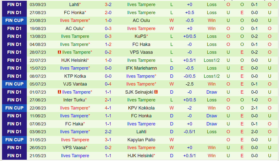This screenshot has height=161, width=279.
Task: Click red card icon before Ilves Tampere on 01/07/23
Action: coord(59,92)
